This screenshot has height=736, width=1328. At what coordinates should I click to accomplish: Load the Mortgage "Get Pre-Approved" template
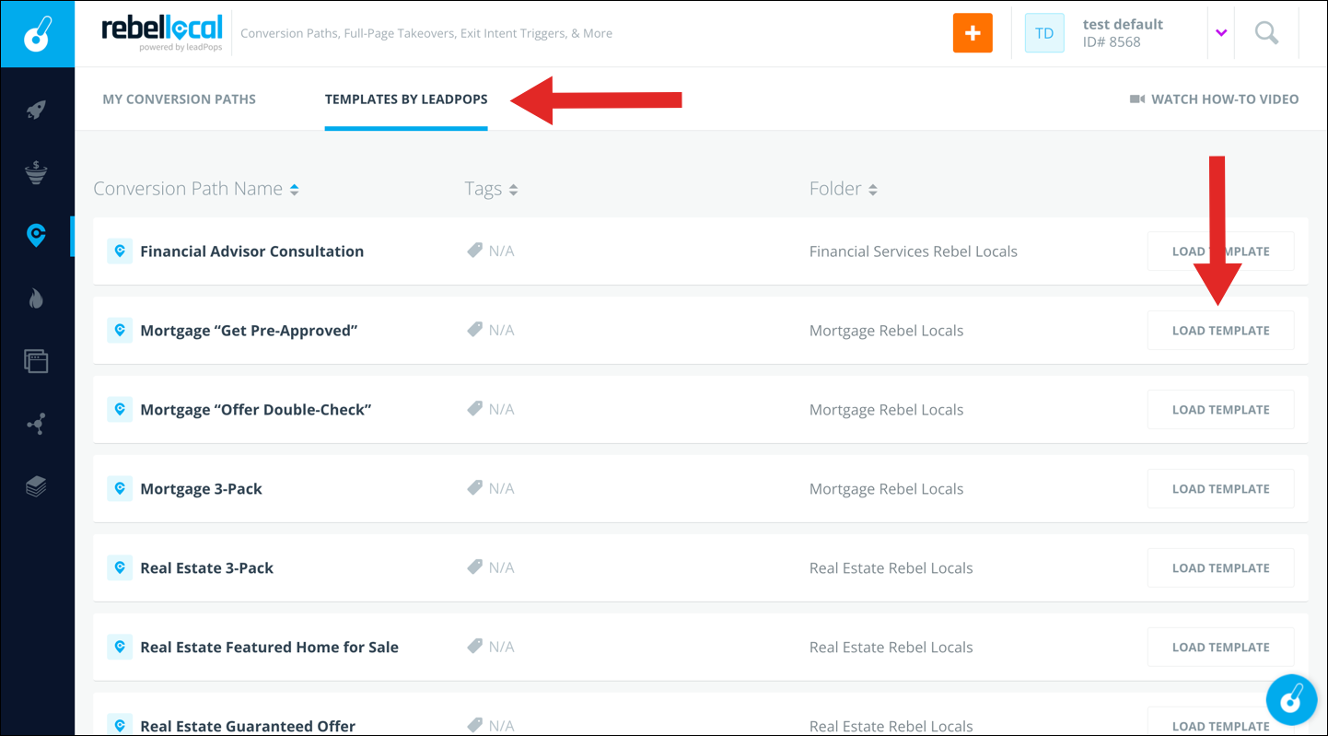click(x=1221, y=331)
